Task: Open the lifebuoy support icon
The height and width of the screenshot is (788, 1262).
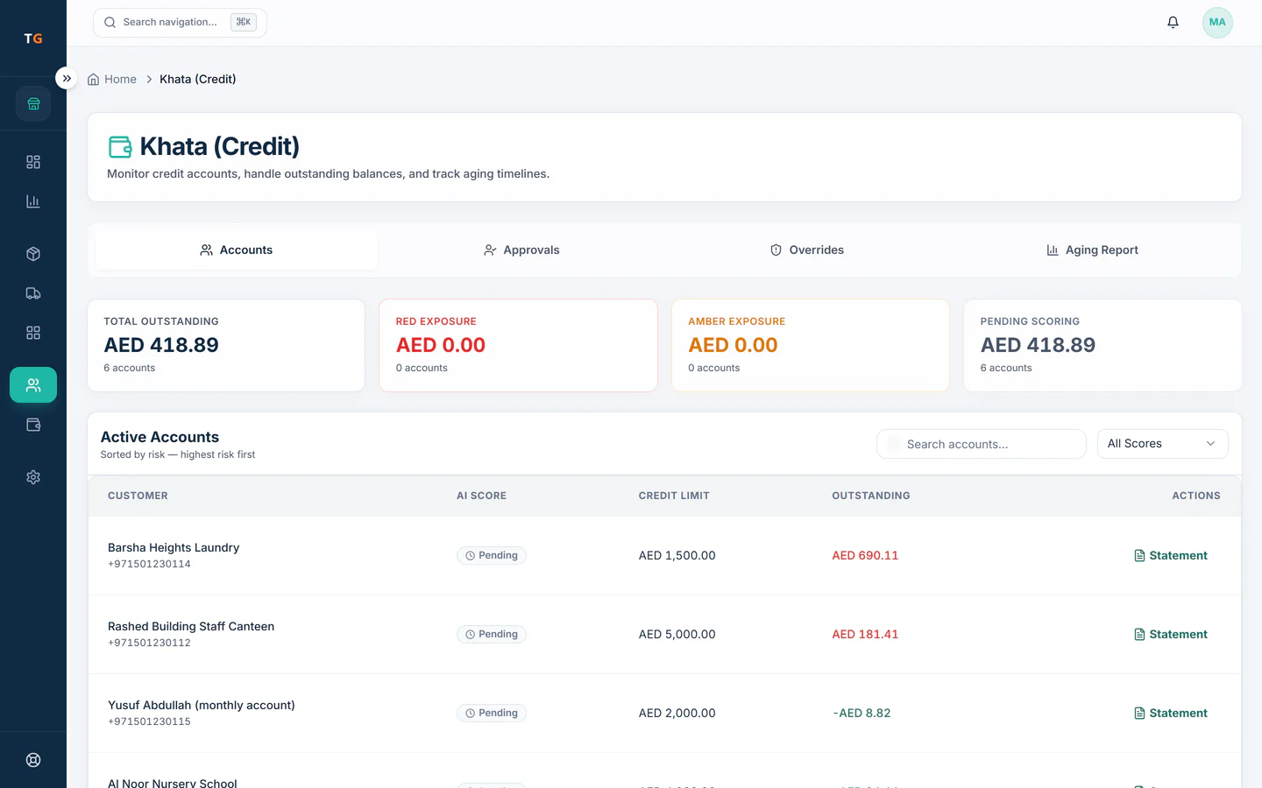Action: (33, 760)
